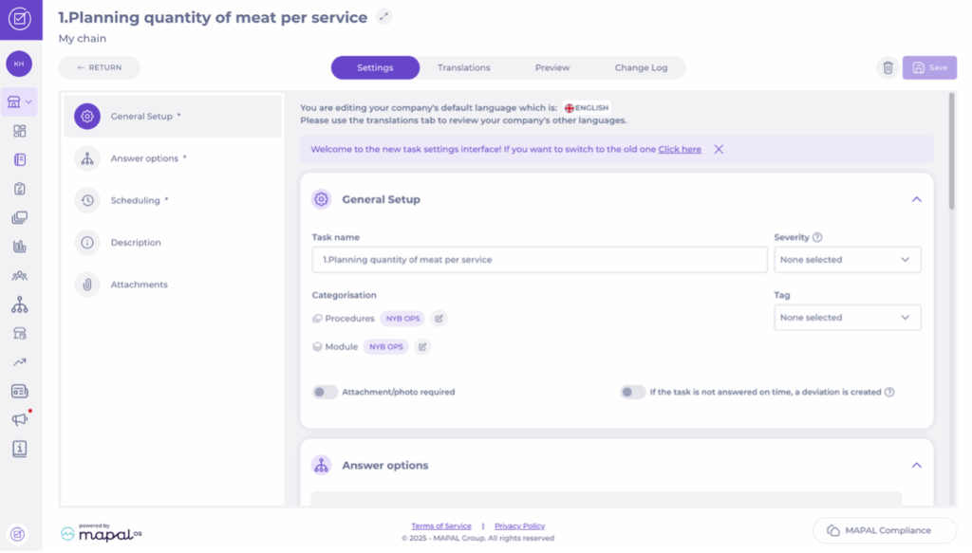Image resolution: width=972 pixels, height=553 pixels.
Task: Open the Change Log tab
Action: [641, 68]
